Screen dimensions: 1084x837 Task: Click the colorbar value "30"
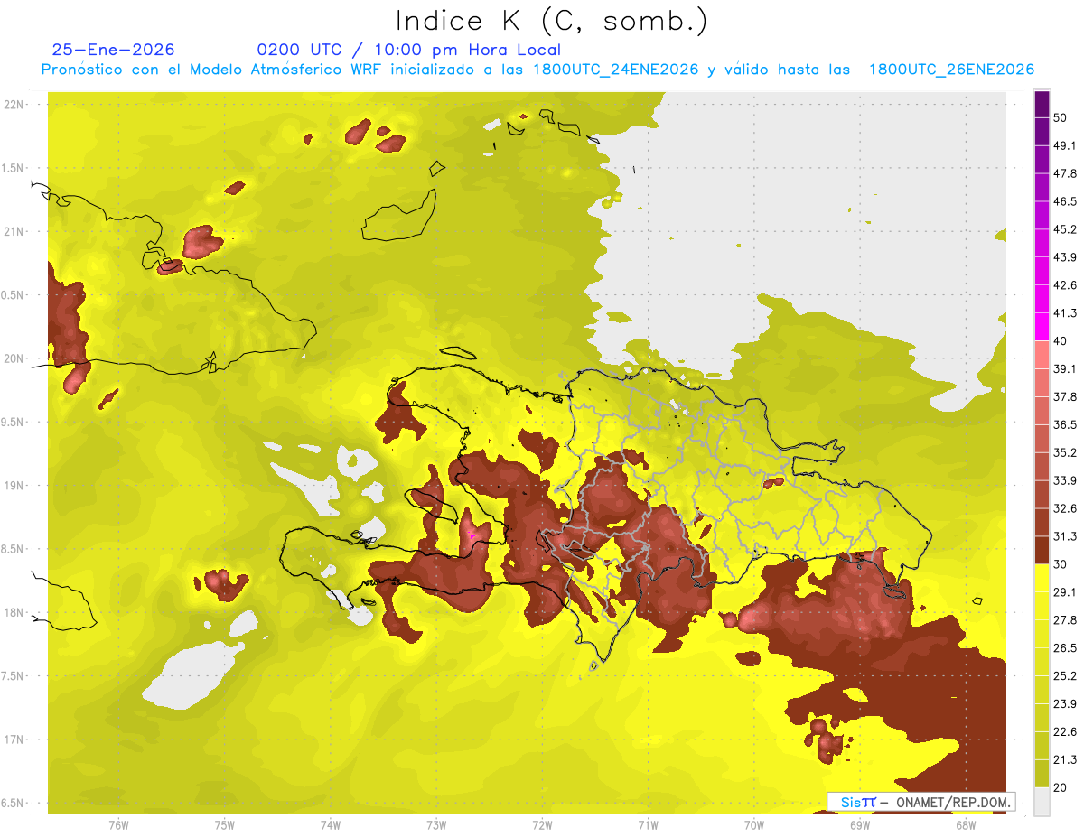tap(1061, 563)
